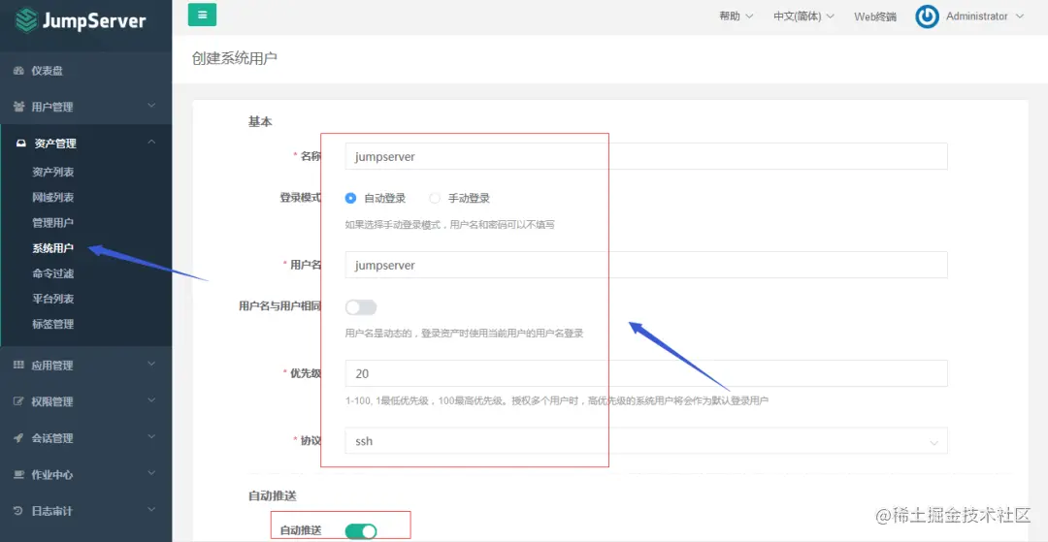Open 资产列表 submenu item
The height and width of the screenshot is (542, 1048).
52,173
